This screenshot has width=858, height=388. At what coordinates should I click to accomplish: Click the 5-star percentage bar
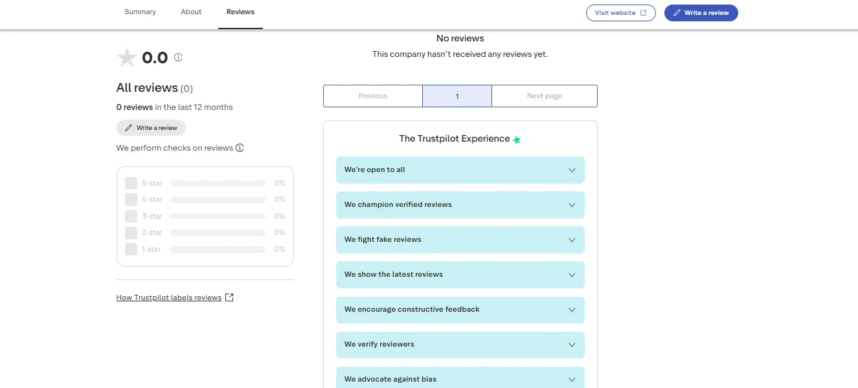[218, 184]
